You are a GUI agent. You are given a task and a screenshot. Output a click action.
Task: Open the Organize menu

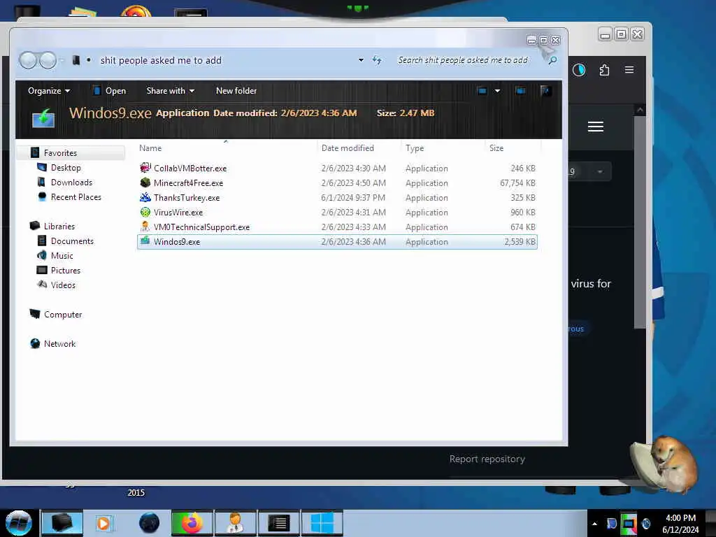pyautogui.click(x=49, y=91)
